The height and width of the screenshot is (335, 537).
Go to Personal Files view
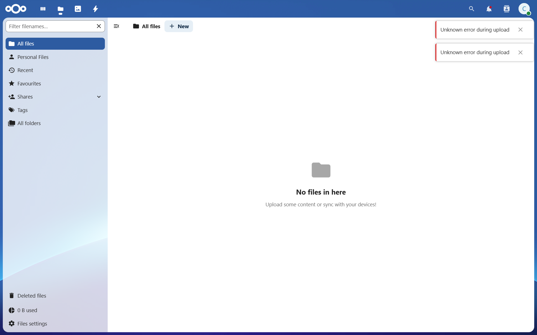[33, 57]
